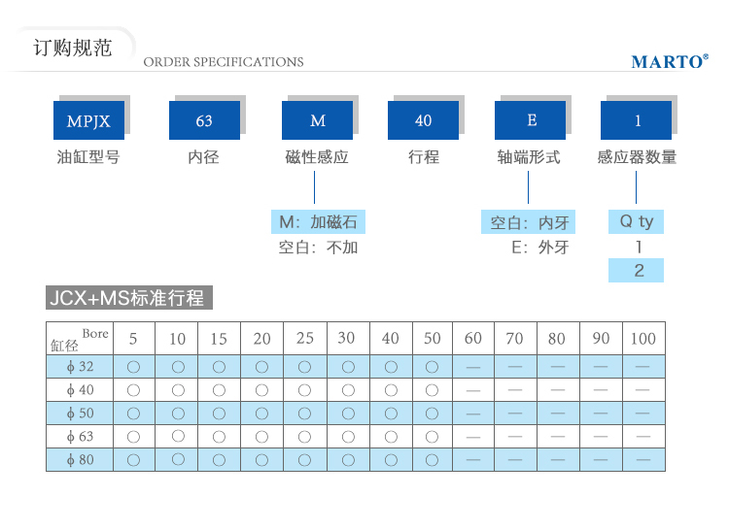Click the shaft end type E box
Viewport: 729px width, 530px height.
[x=532, y=121]
